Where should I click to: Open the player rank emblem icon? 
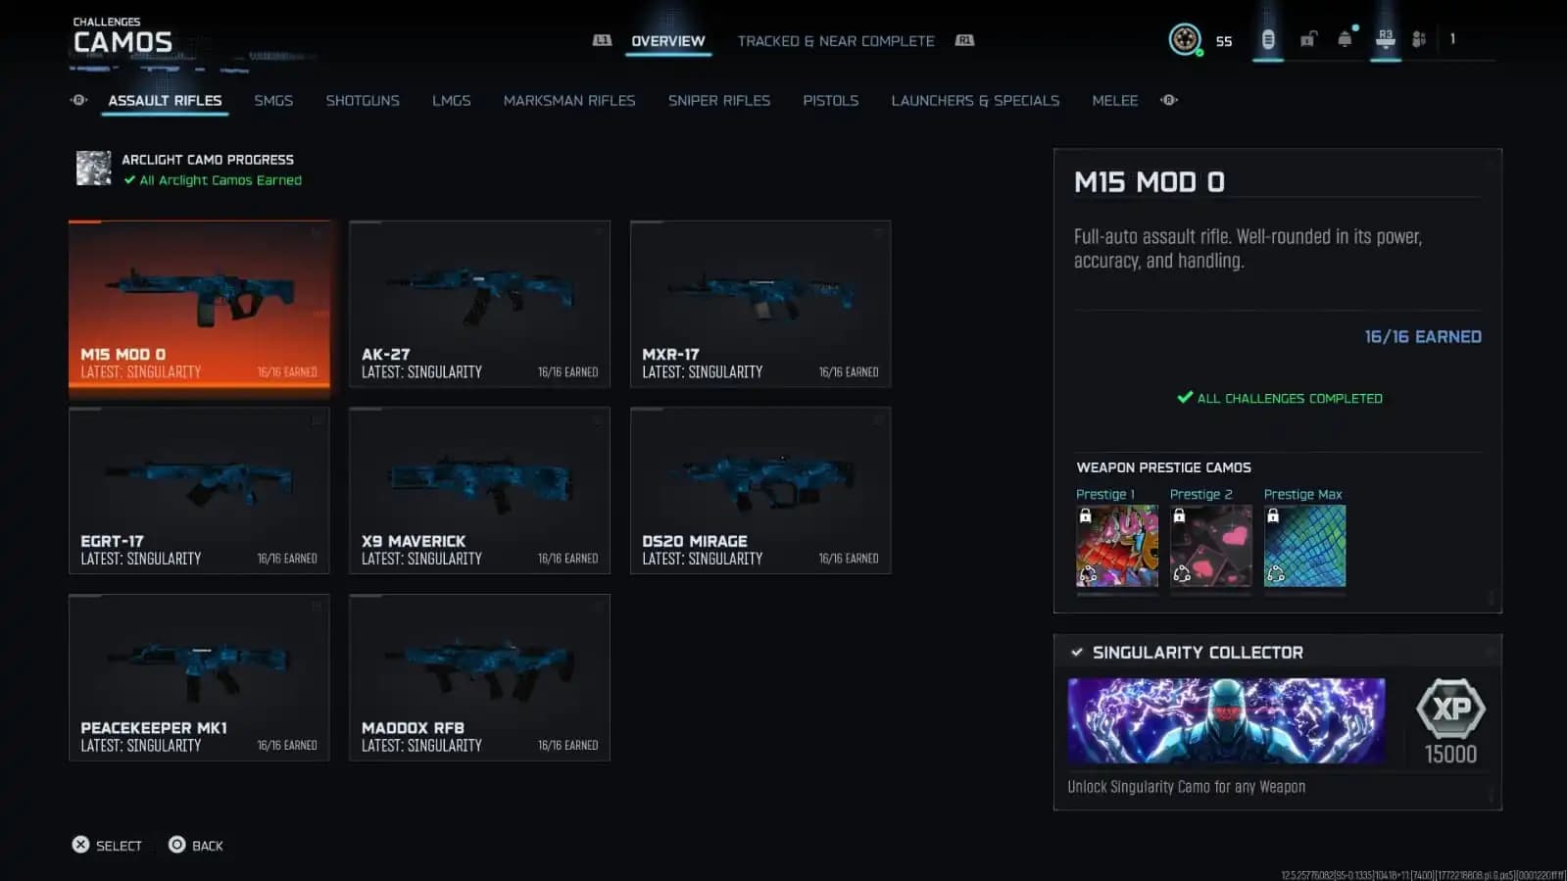[1185, 40]
